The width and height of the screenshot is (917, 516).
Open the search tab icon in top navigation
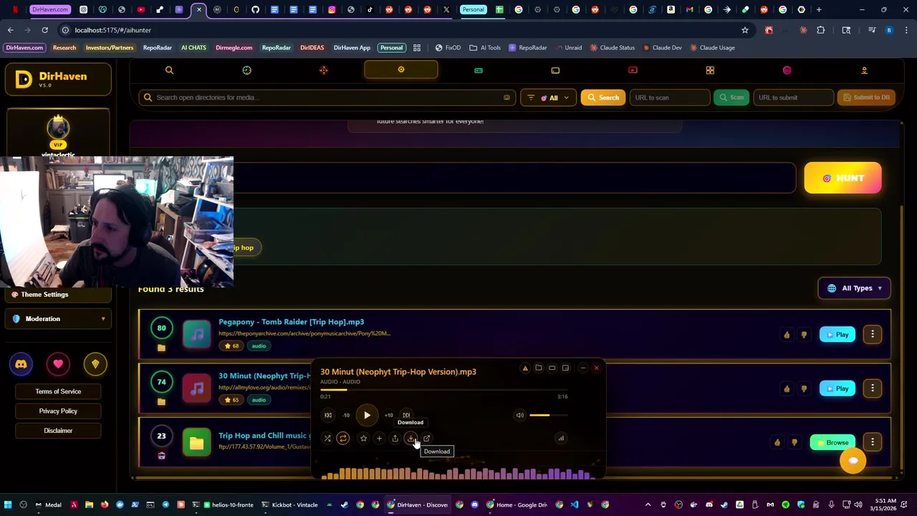pos(169,70)
